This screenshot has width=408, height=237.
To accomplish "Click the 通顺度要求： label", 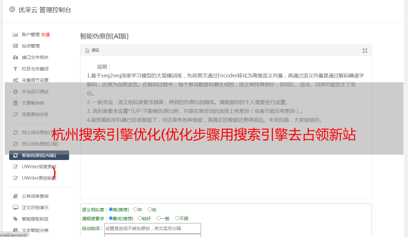I will click(x=95, y=219).
